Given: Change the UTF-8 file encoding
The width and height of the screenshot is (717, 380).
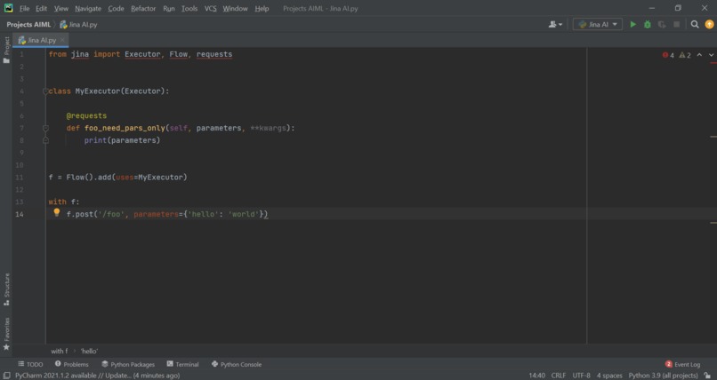Looking at the screenshot, I should point(581,376).
